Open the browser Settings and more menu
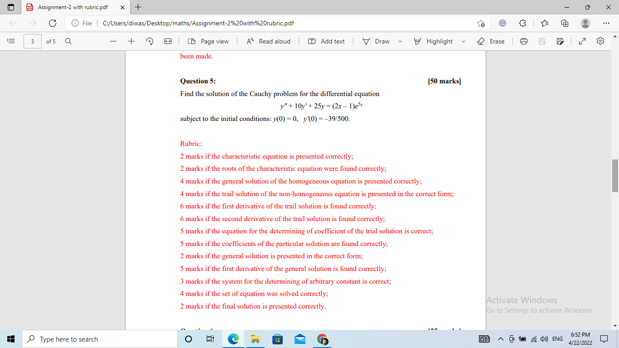This screenshot has width=619, height=348. tap(606, 23)
